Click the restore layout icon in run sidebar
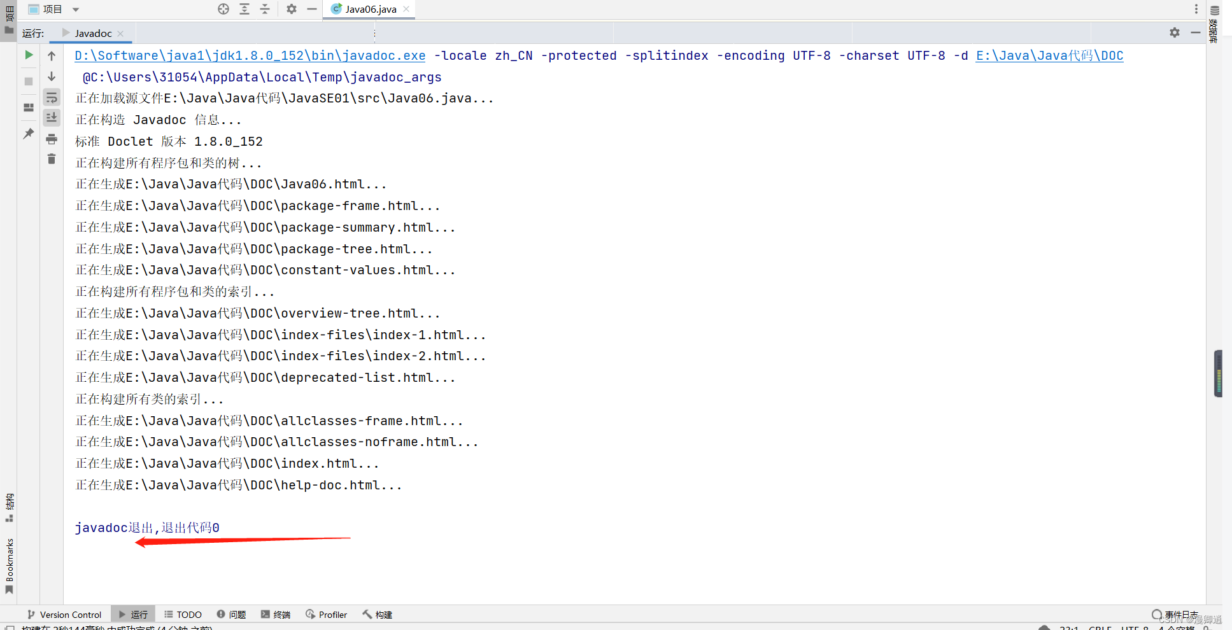 29,108
